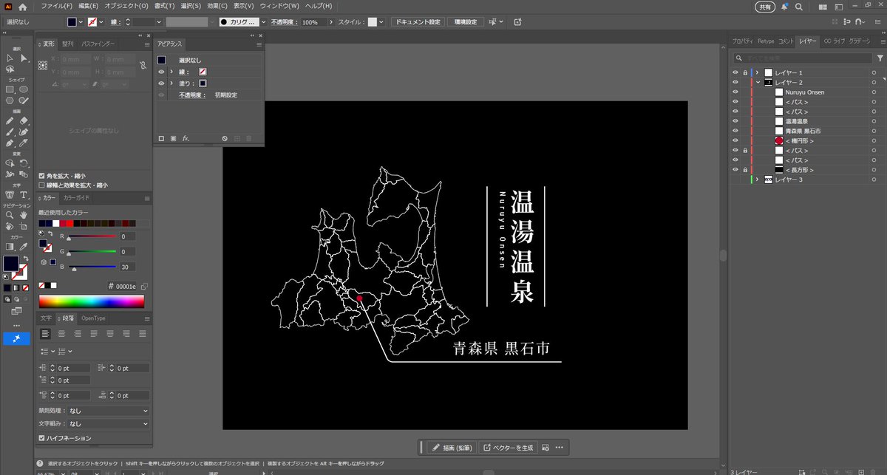Expand the レイヤー3 group
Viewport: 887px width, 475px height.
(758, 179)
